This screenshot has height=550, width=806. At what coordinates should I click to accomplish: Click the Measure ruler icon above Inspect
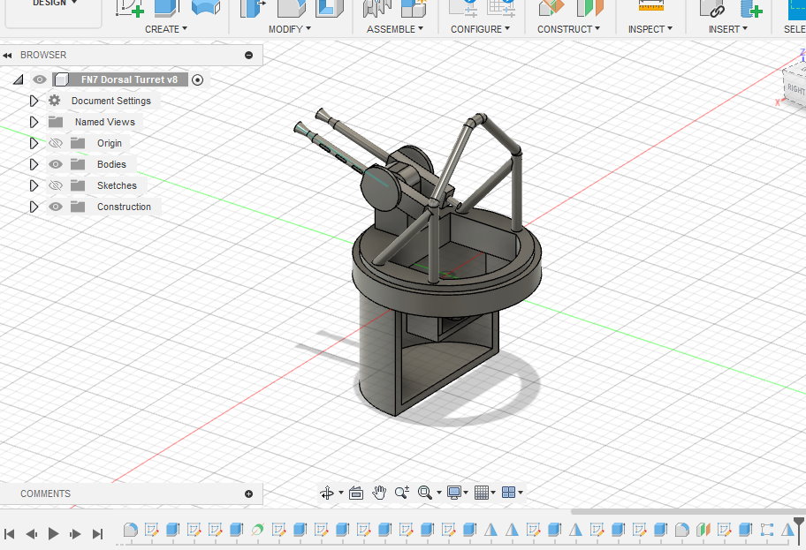(x=651, y=7)
